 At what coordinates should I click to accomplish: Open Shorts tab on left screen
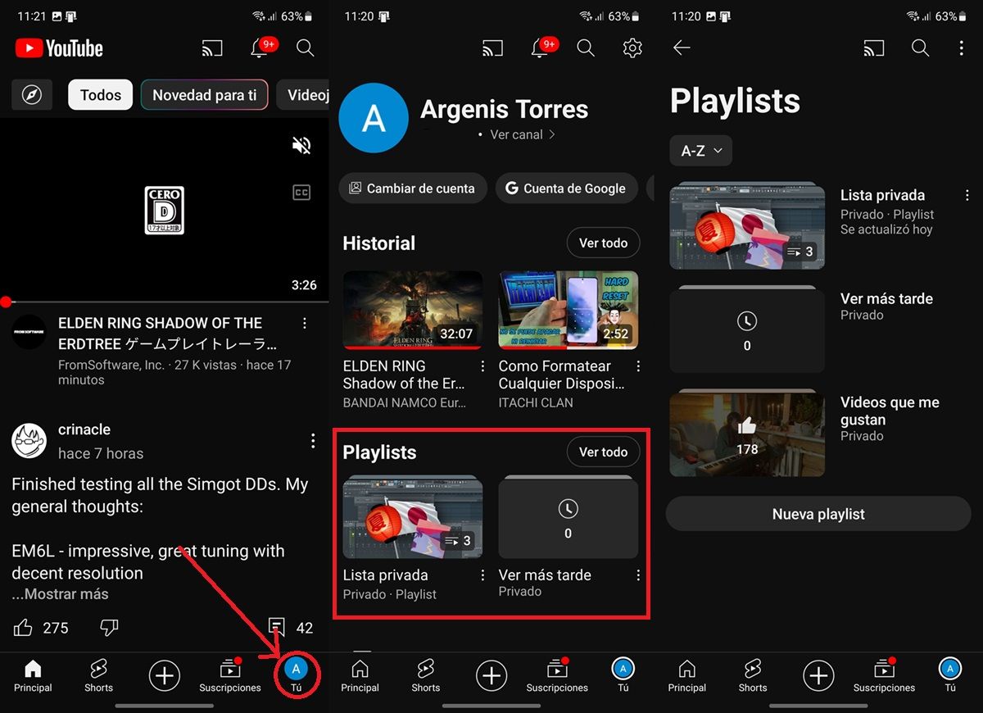(x=98, y=675)
